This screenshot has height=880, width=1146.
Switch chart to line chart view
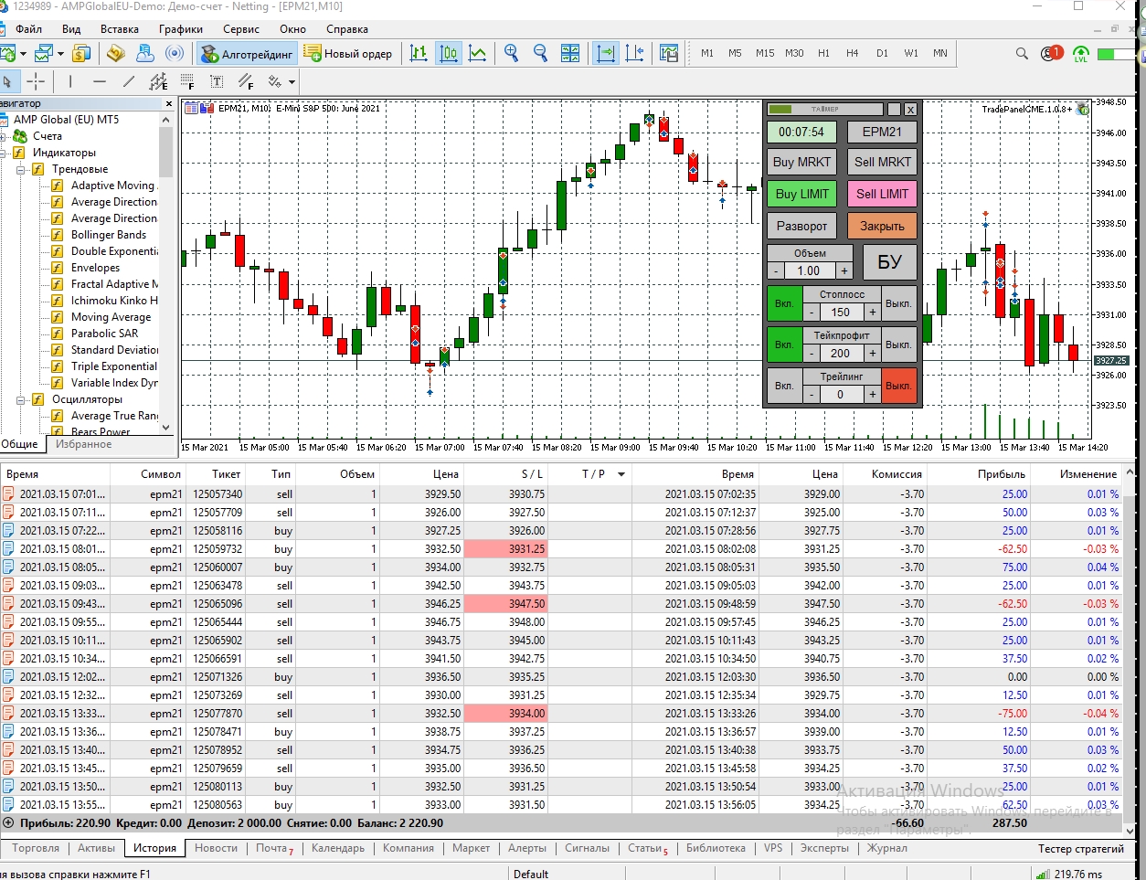pyautogui.click(x=477, y=53)
